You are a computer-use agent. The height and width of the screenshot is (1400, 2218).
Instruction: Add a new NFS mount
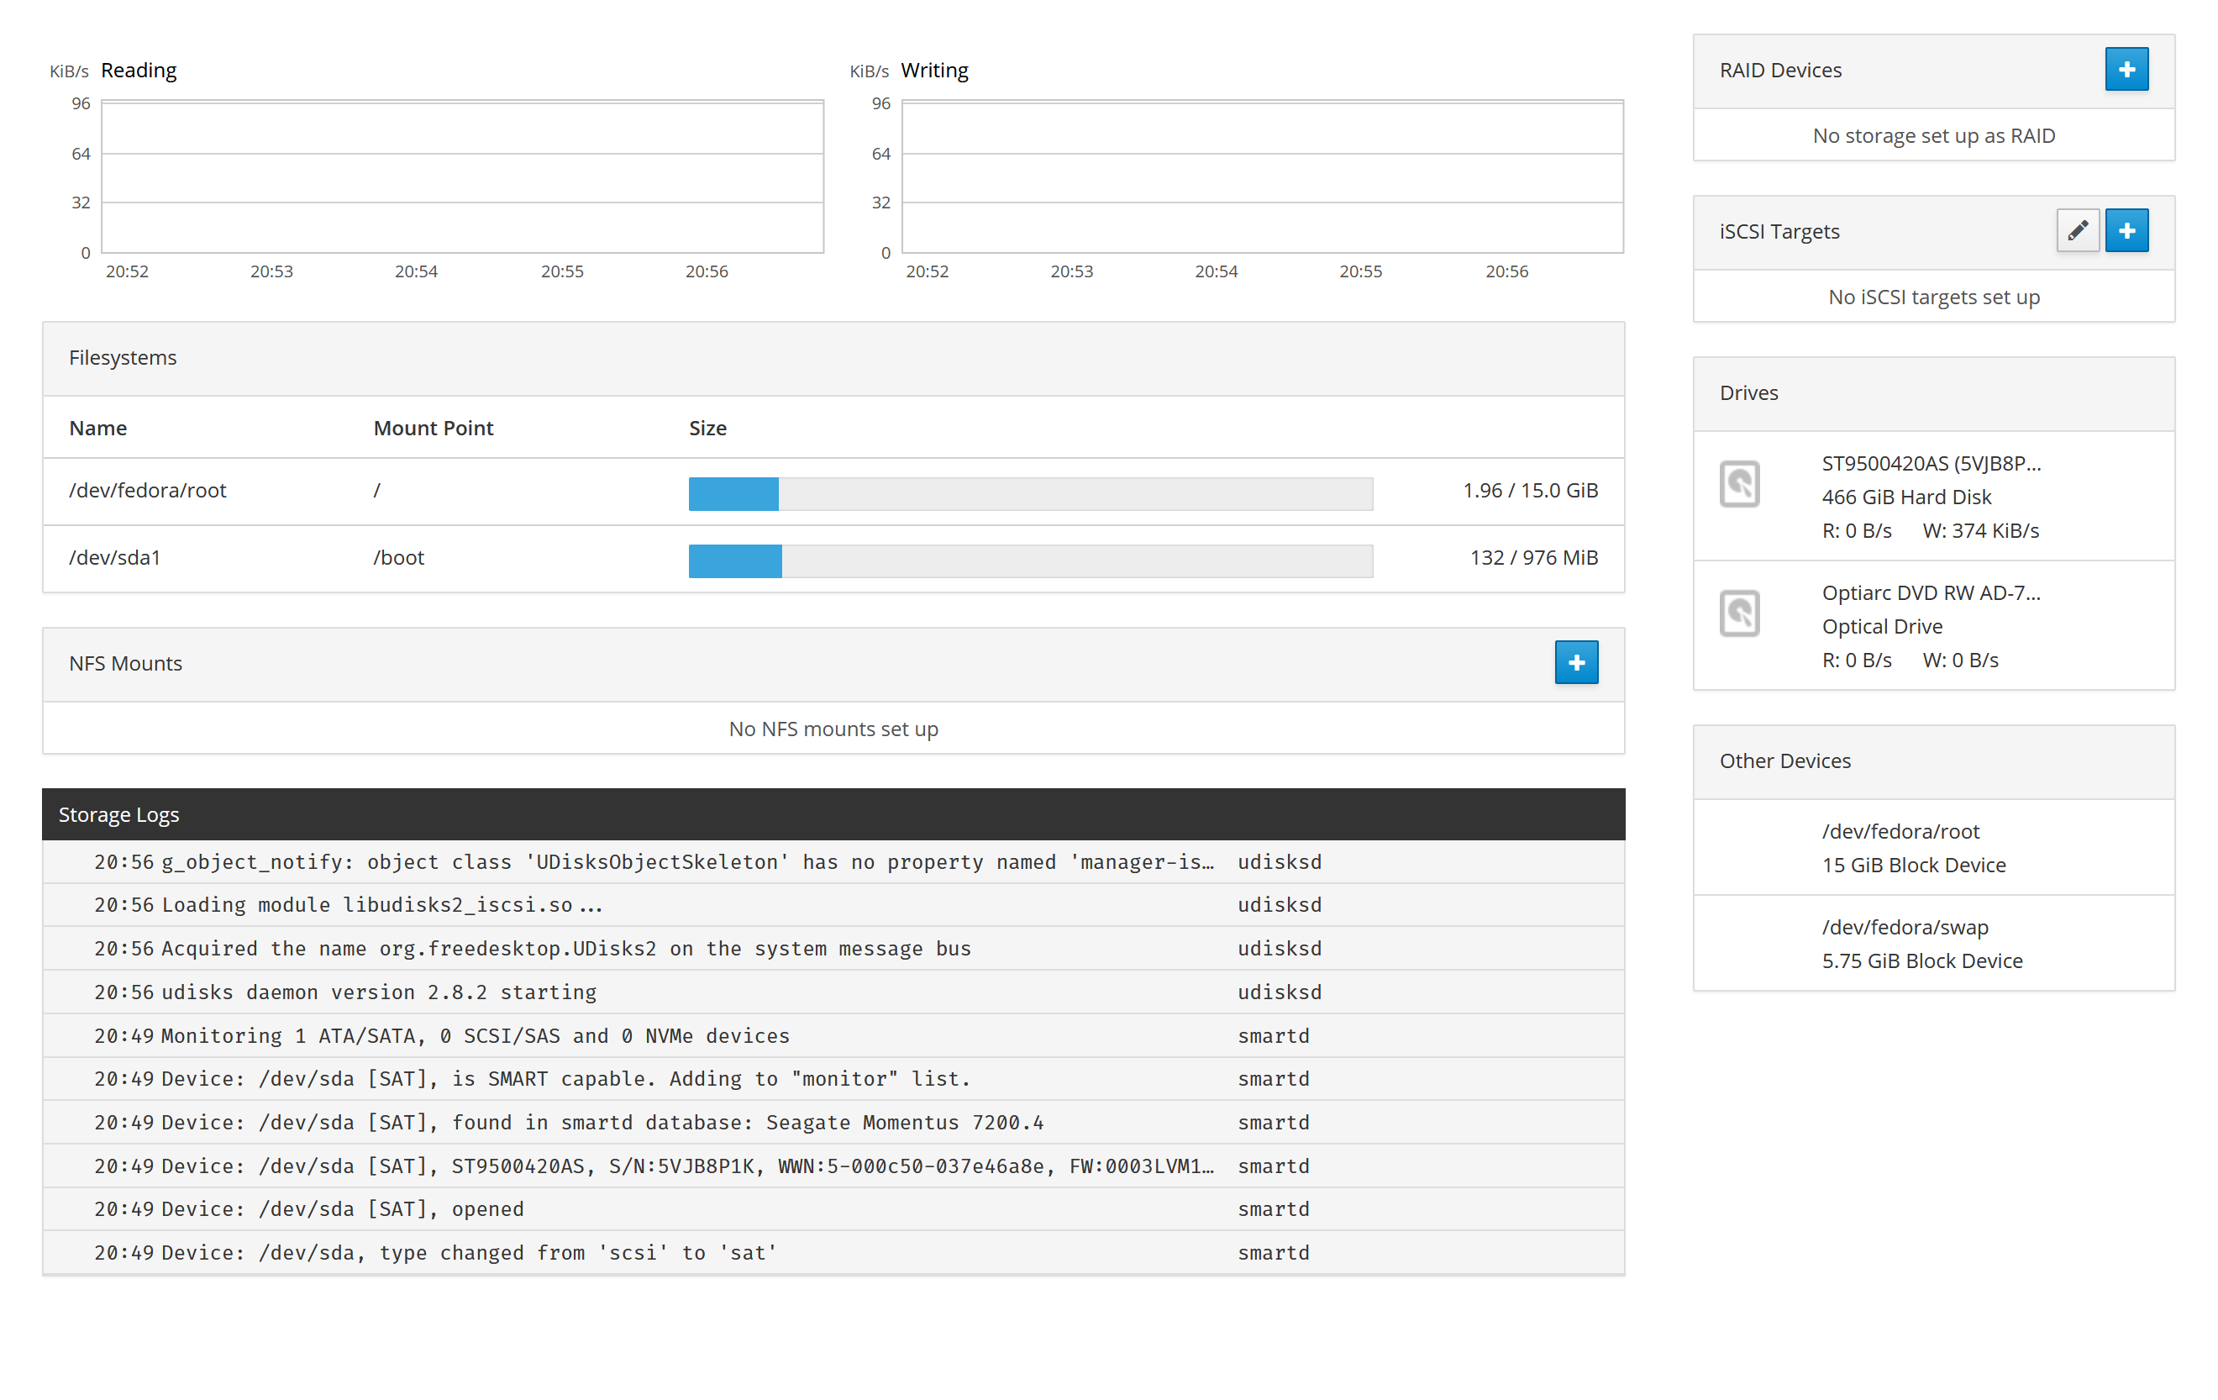1575,662
